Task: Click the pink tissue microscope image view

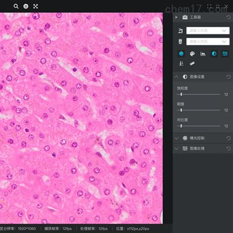Action: click(x=81, y=118)
